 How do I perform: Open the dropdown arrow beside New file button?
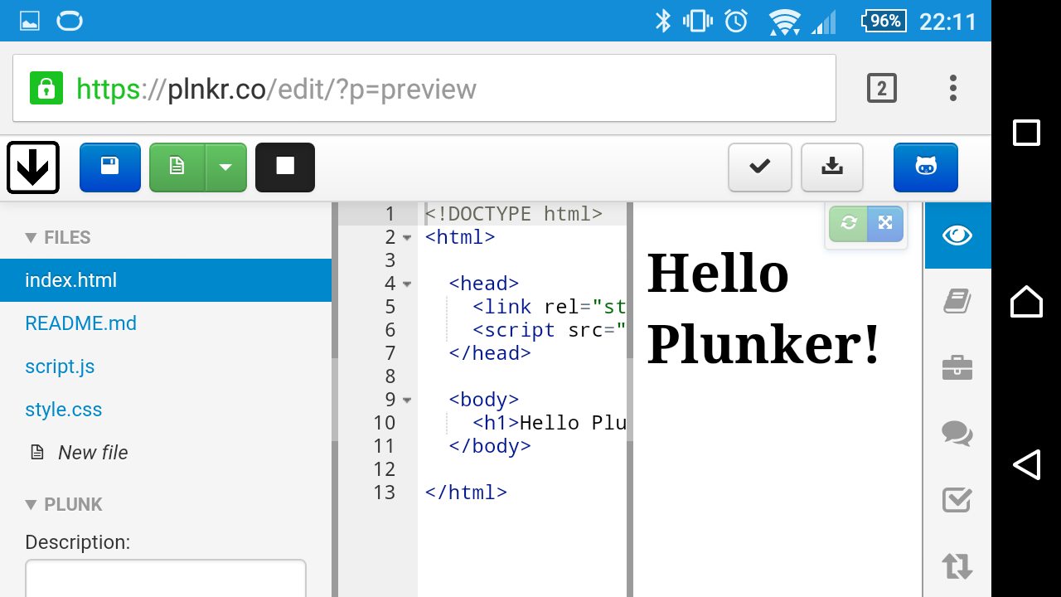coord(225,167)
